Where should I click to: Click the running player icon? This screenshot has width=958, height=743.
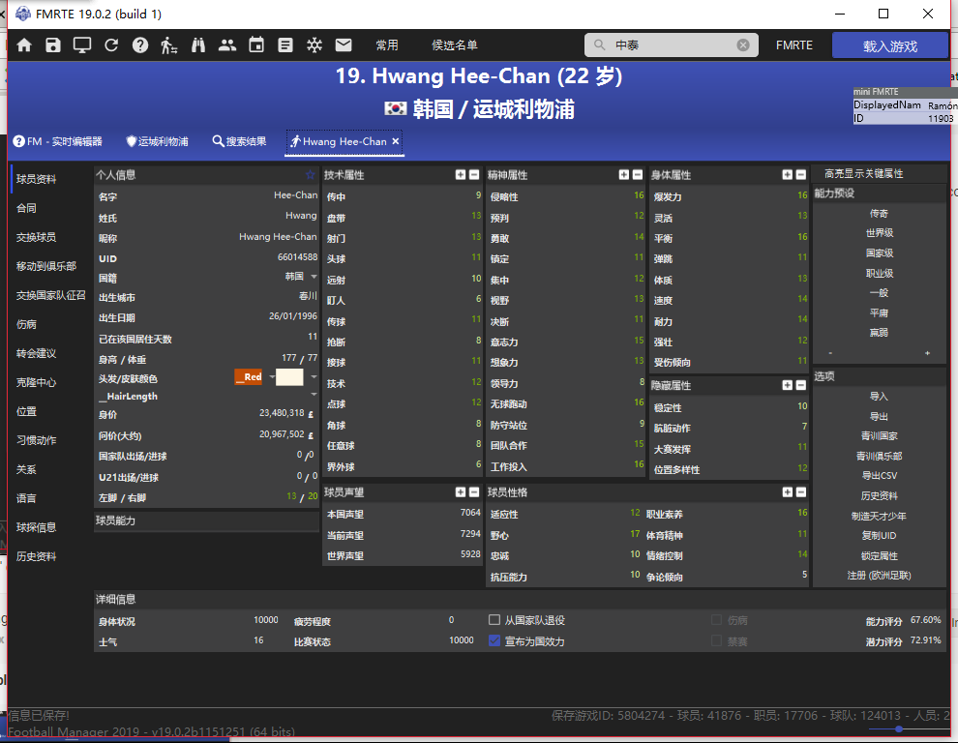click(x=169, y=45)
